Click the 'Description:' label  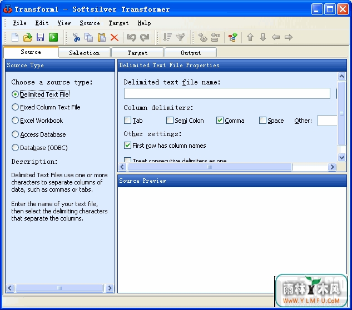tap(34, 162)
